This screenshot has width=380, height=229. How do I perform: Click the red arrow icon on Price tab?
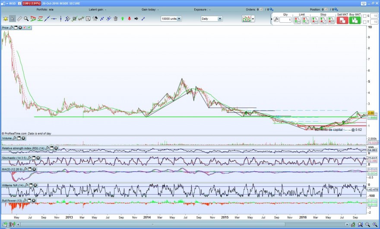click(25, 28)
